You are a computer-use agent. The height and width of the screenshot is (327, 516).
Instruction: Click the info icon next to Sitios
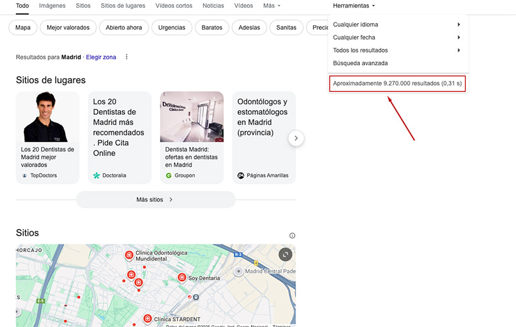(x=292, y=235)
